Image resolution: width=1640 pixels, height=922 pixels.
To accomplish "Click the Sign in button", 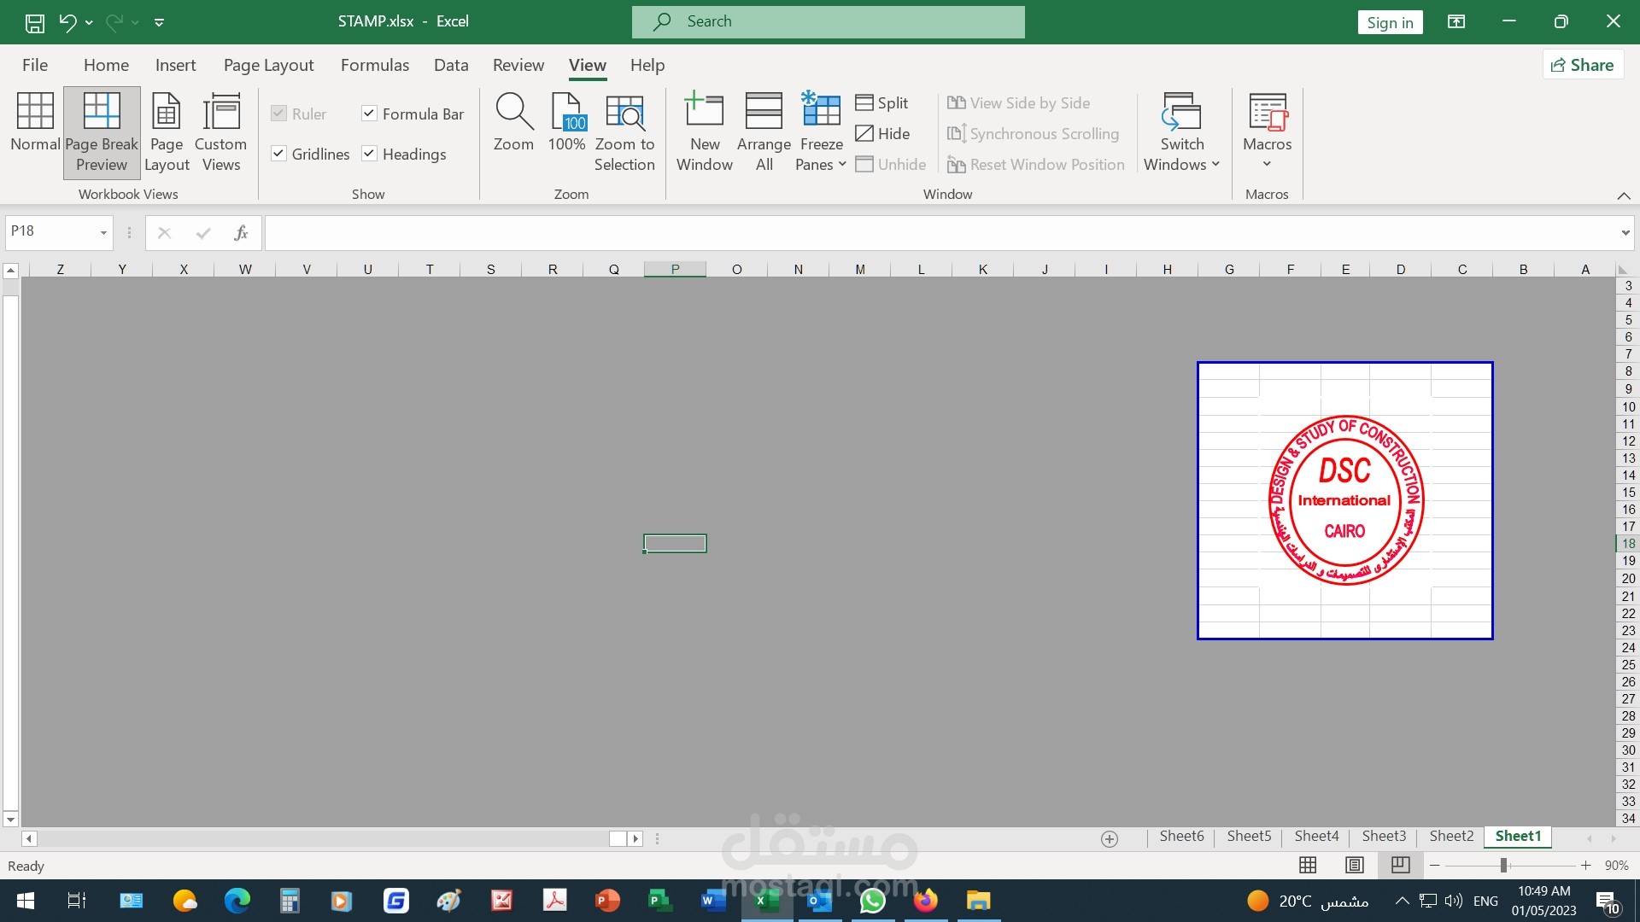I will pyautogui.click(x=1390, y=23).
